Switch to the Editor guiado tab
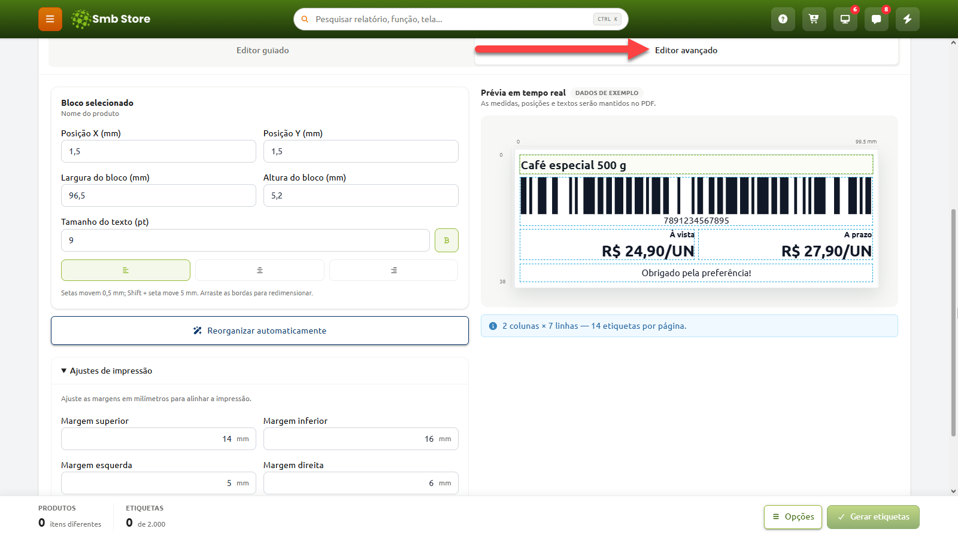Image resolution: width=958 pixels, height=538 pixels. click(x=262, y=50)
